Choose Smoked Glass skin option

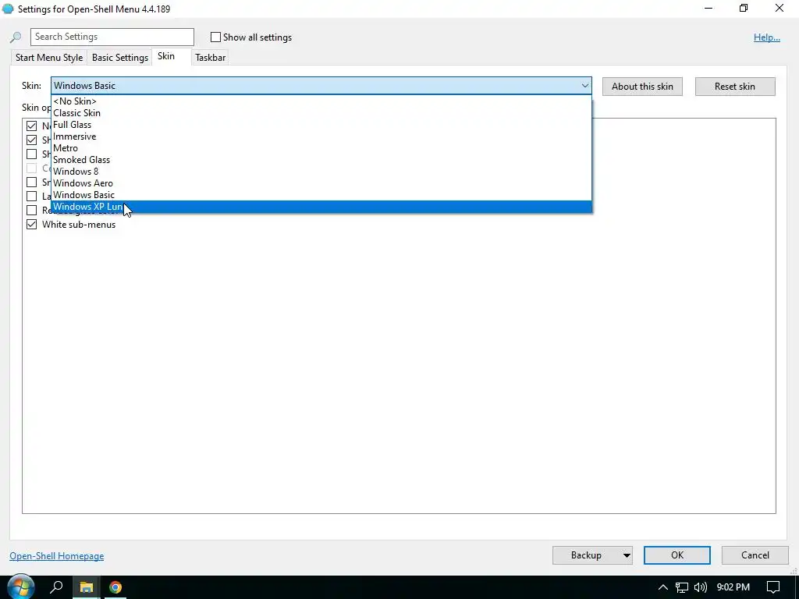point(321,159)
